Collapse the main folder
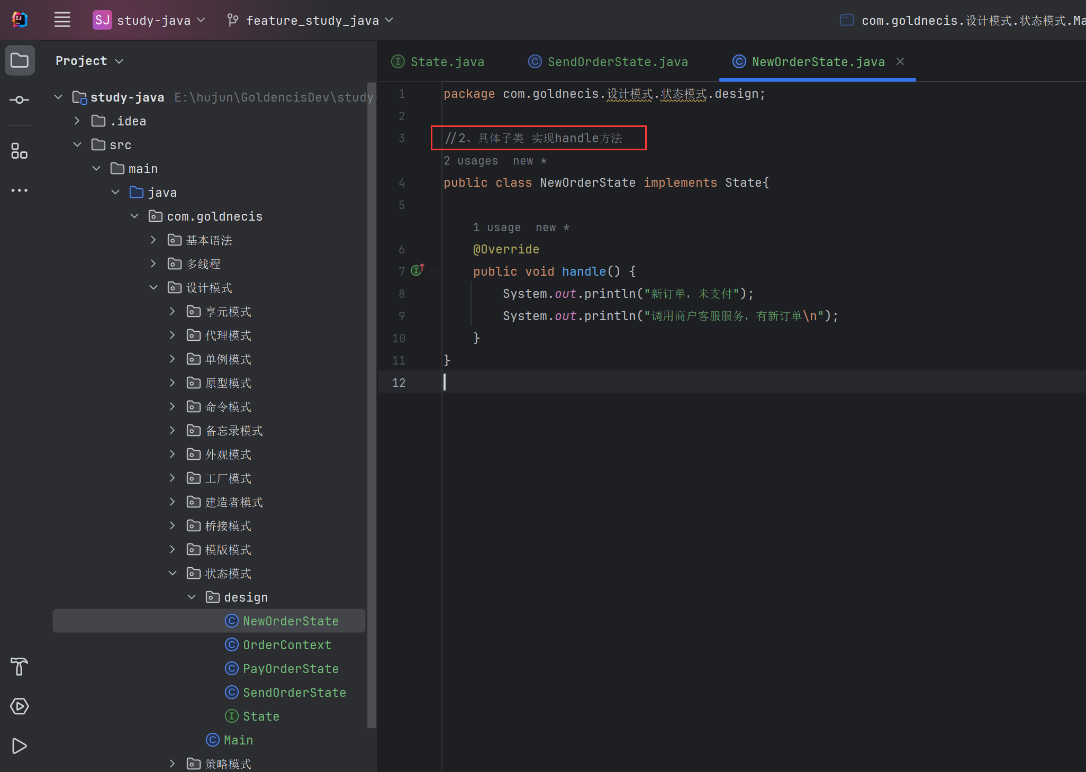The height and width of the screenshot is (772, 1086). pyautogui.click(x=96, y=169)
